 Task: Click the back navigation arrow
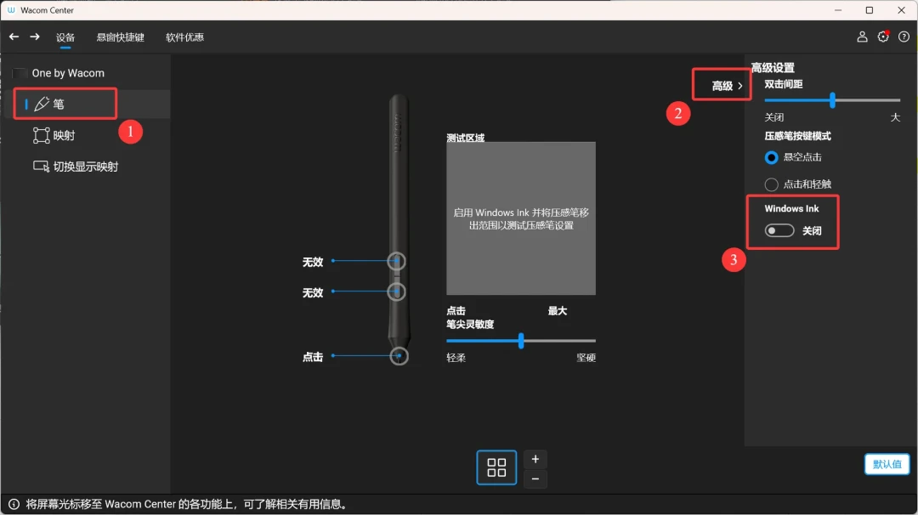pyautogui.click(x=14, y=37)
